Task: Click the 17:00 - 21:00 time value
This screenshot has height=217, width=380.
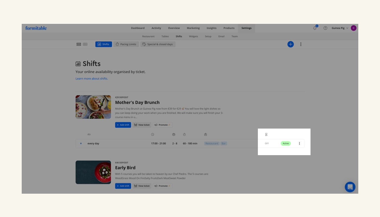Action: tap(159, 143)
